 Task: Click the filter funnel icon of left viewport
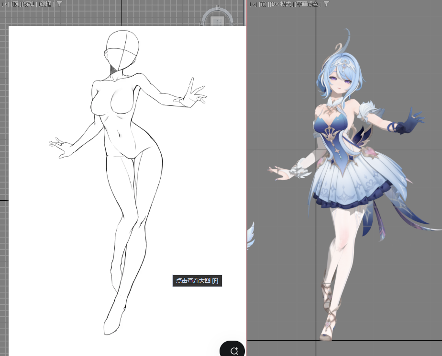(x=59, y=4)
